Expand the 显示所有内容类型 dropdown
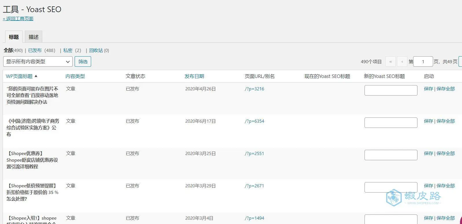 [38, 61]
